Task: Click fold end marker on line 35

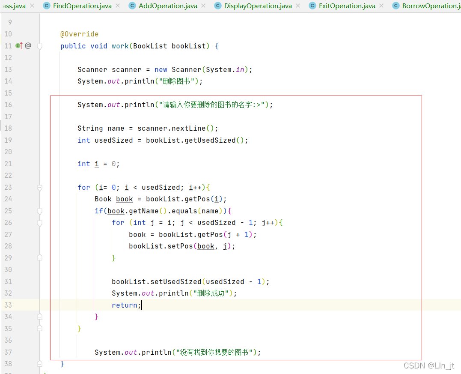Action: 40,329
